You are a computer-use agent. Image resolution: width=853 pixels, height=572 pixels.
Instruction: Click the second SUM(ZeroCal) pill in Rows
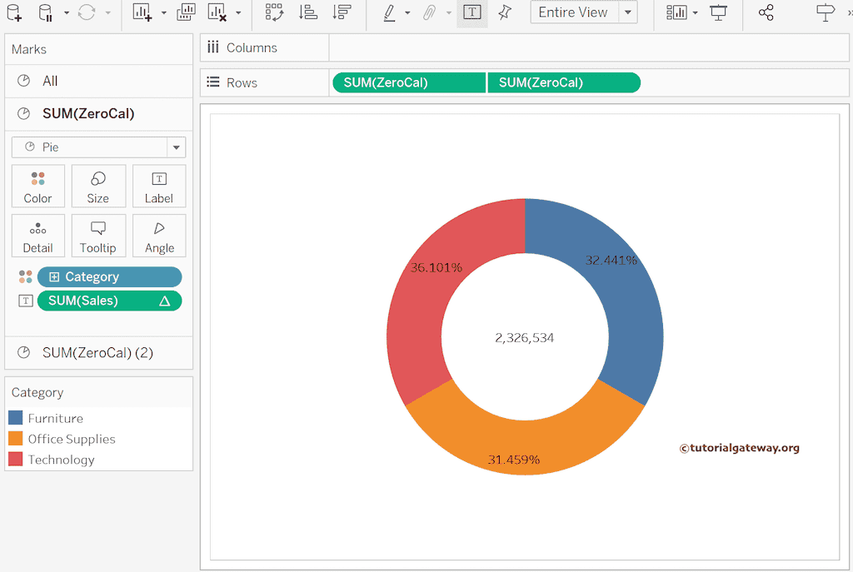coord(564,82)
